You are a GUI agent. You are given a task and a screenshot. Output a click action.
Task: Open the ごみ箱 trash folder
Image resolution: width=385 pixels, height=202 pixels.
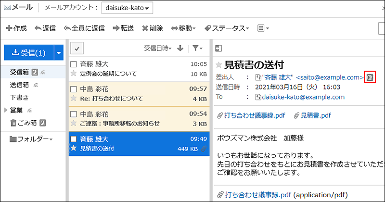coord(24,123)
